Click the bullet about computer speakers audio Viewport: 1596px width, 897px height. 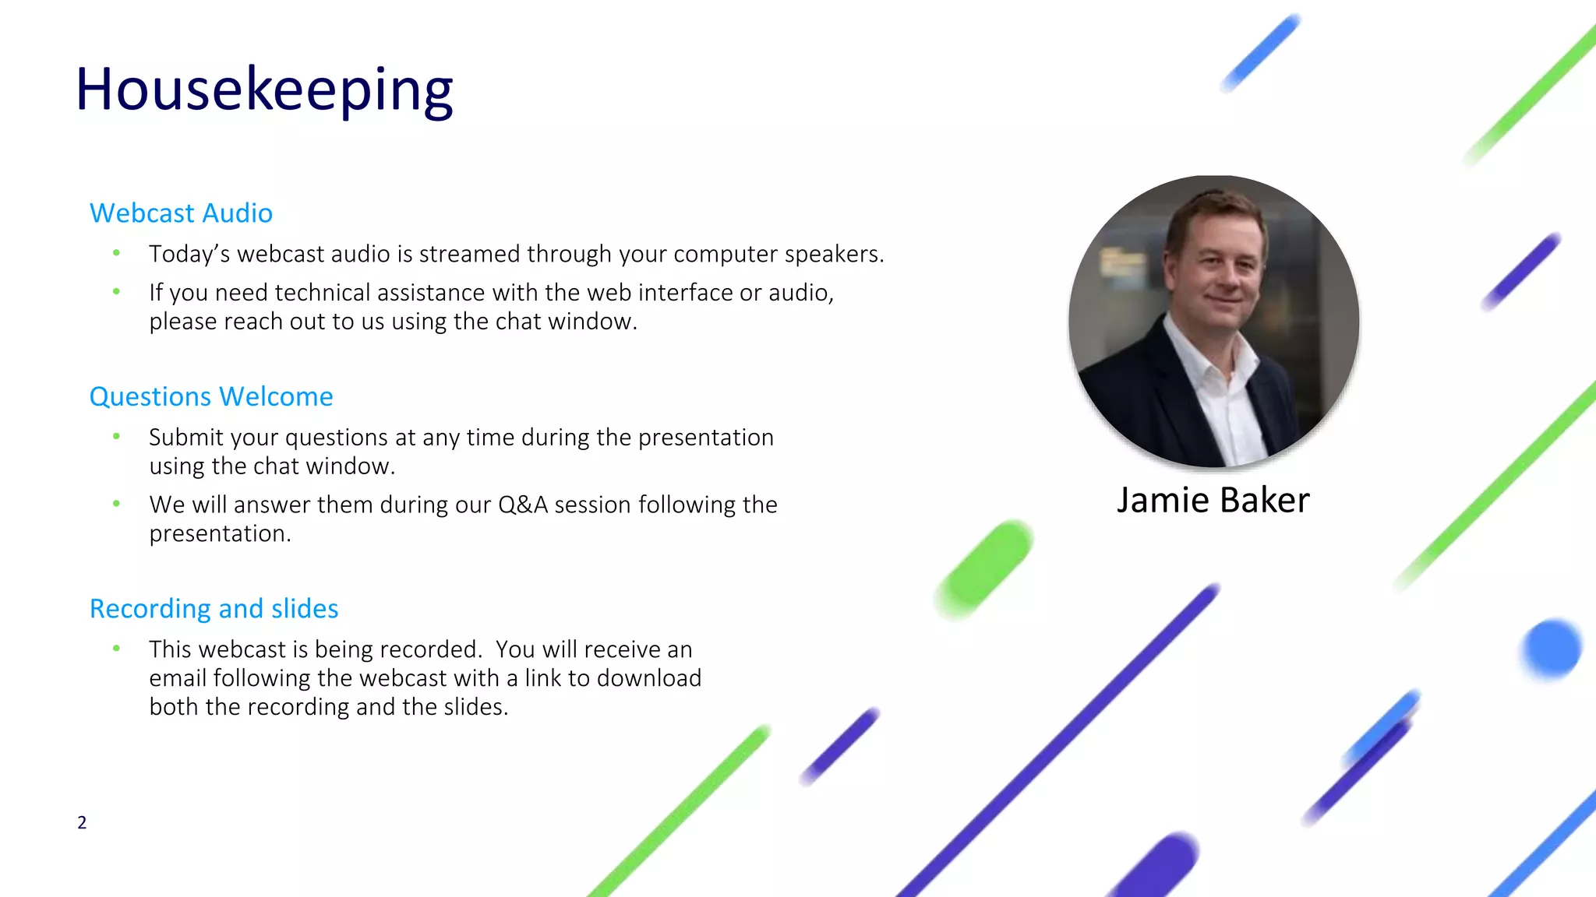(516, 255)
